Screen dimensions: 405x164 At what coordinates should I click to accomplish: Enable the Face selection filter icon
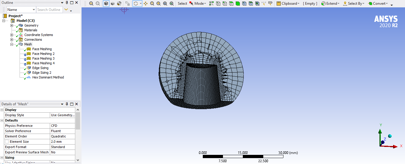pyautogui.click(x=231, y=4)
